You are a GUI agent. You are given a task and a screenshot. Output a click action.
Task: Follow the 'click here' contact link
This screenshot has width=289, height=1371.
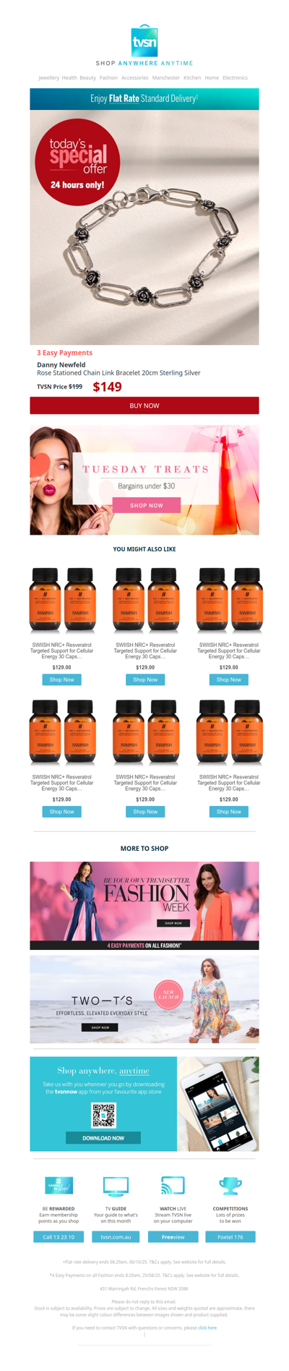pyautogui.click(x=207, y=1328)
